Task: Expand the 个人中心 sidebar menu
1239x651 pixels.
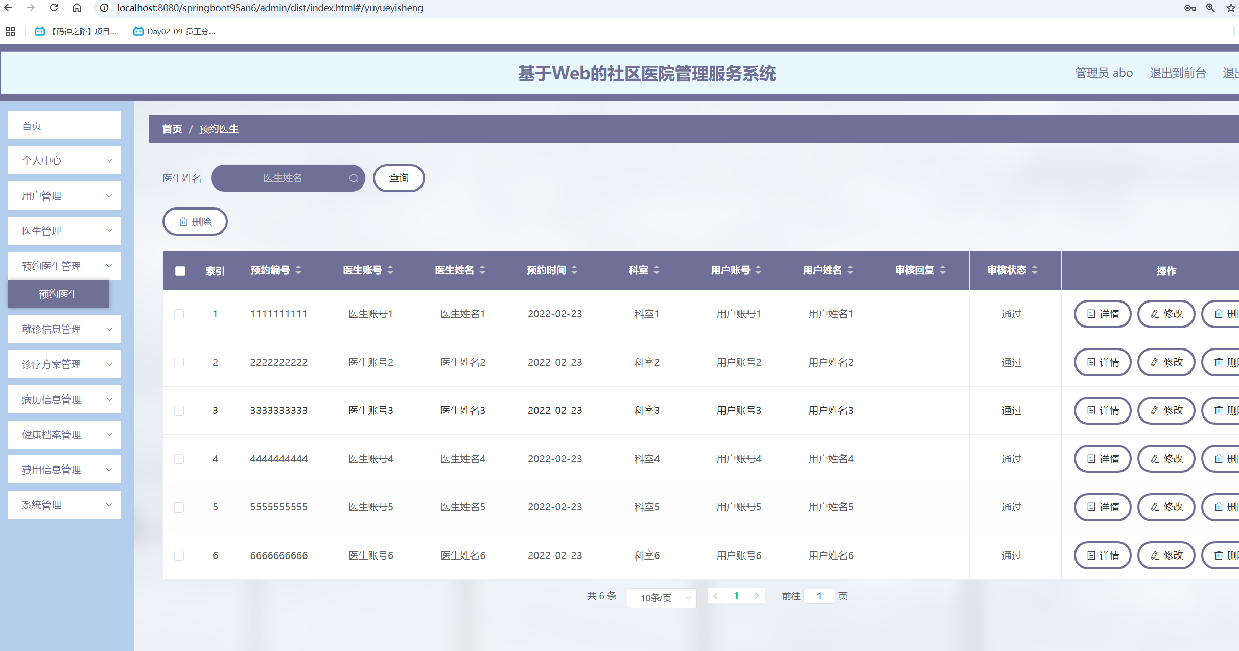Action: 64,160
